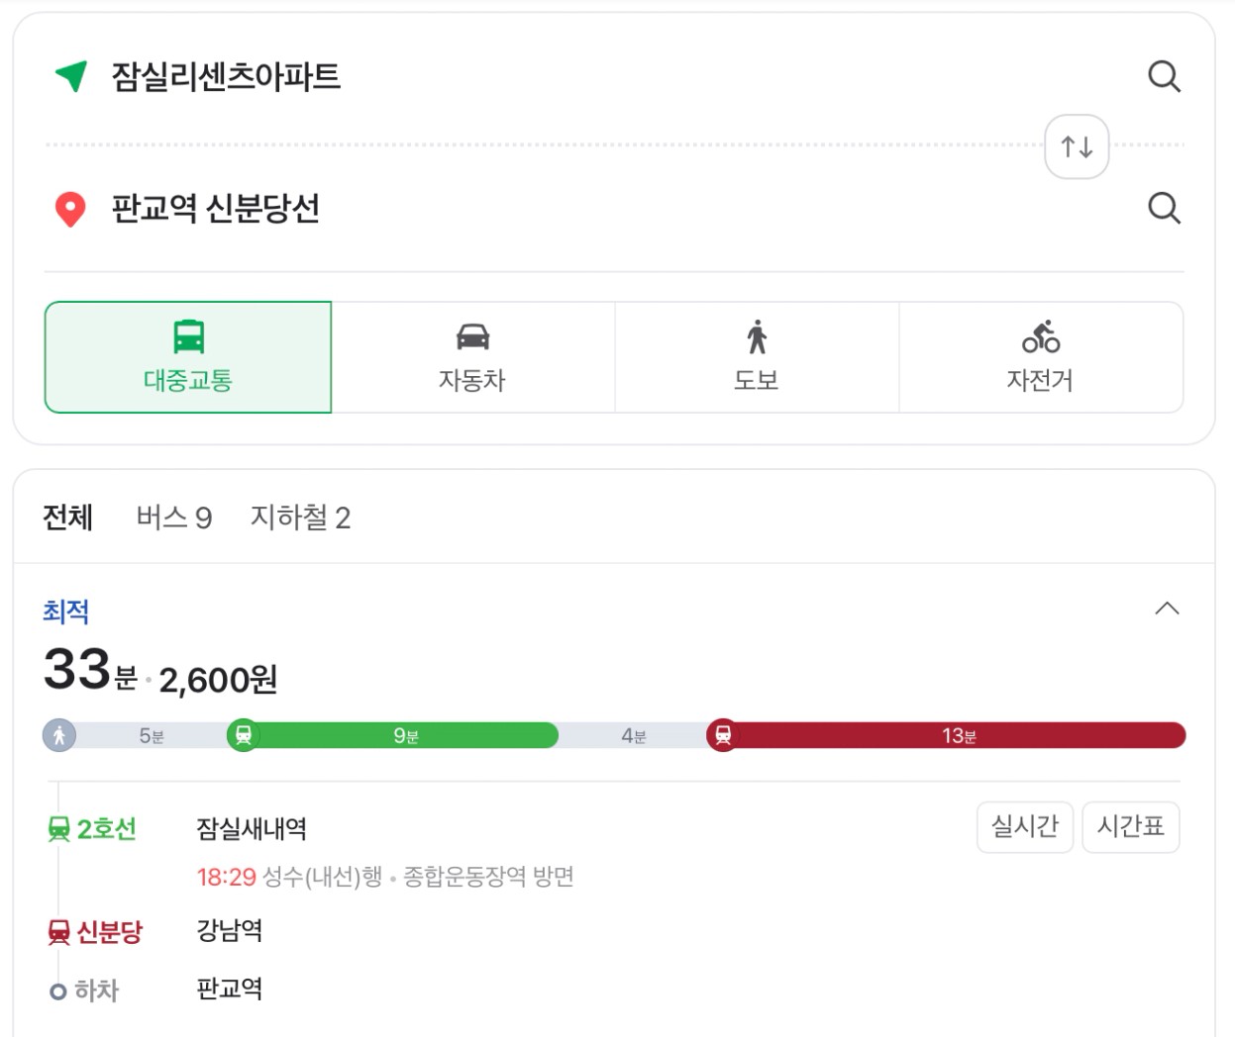Switch to the 자동차 car mode
Image resolution: width=1235 pixels, height=1037 pixels.
[472, 357]
